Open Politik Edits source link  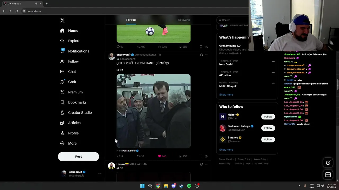[x=129, y=151]
